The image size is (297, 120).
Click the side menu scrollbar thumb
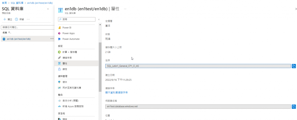click(100, 67)
